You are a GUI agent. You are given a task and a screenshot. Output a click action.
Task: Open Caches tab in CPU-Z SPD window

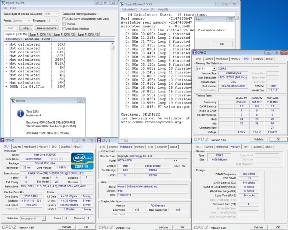click(209, 59)
